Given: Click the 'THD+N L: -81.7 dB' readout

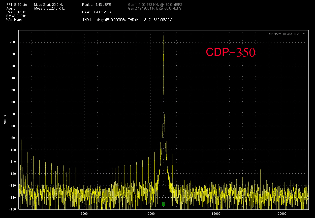Looking at the screenshot, I should coord(142,20).
